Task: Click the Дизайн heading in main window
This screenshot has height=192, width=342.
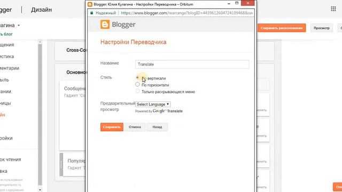Action: pos(42,10)
